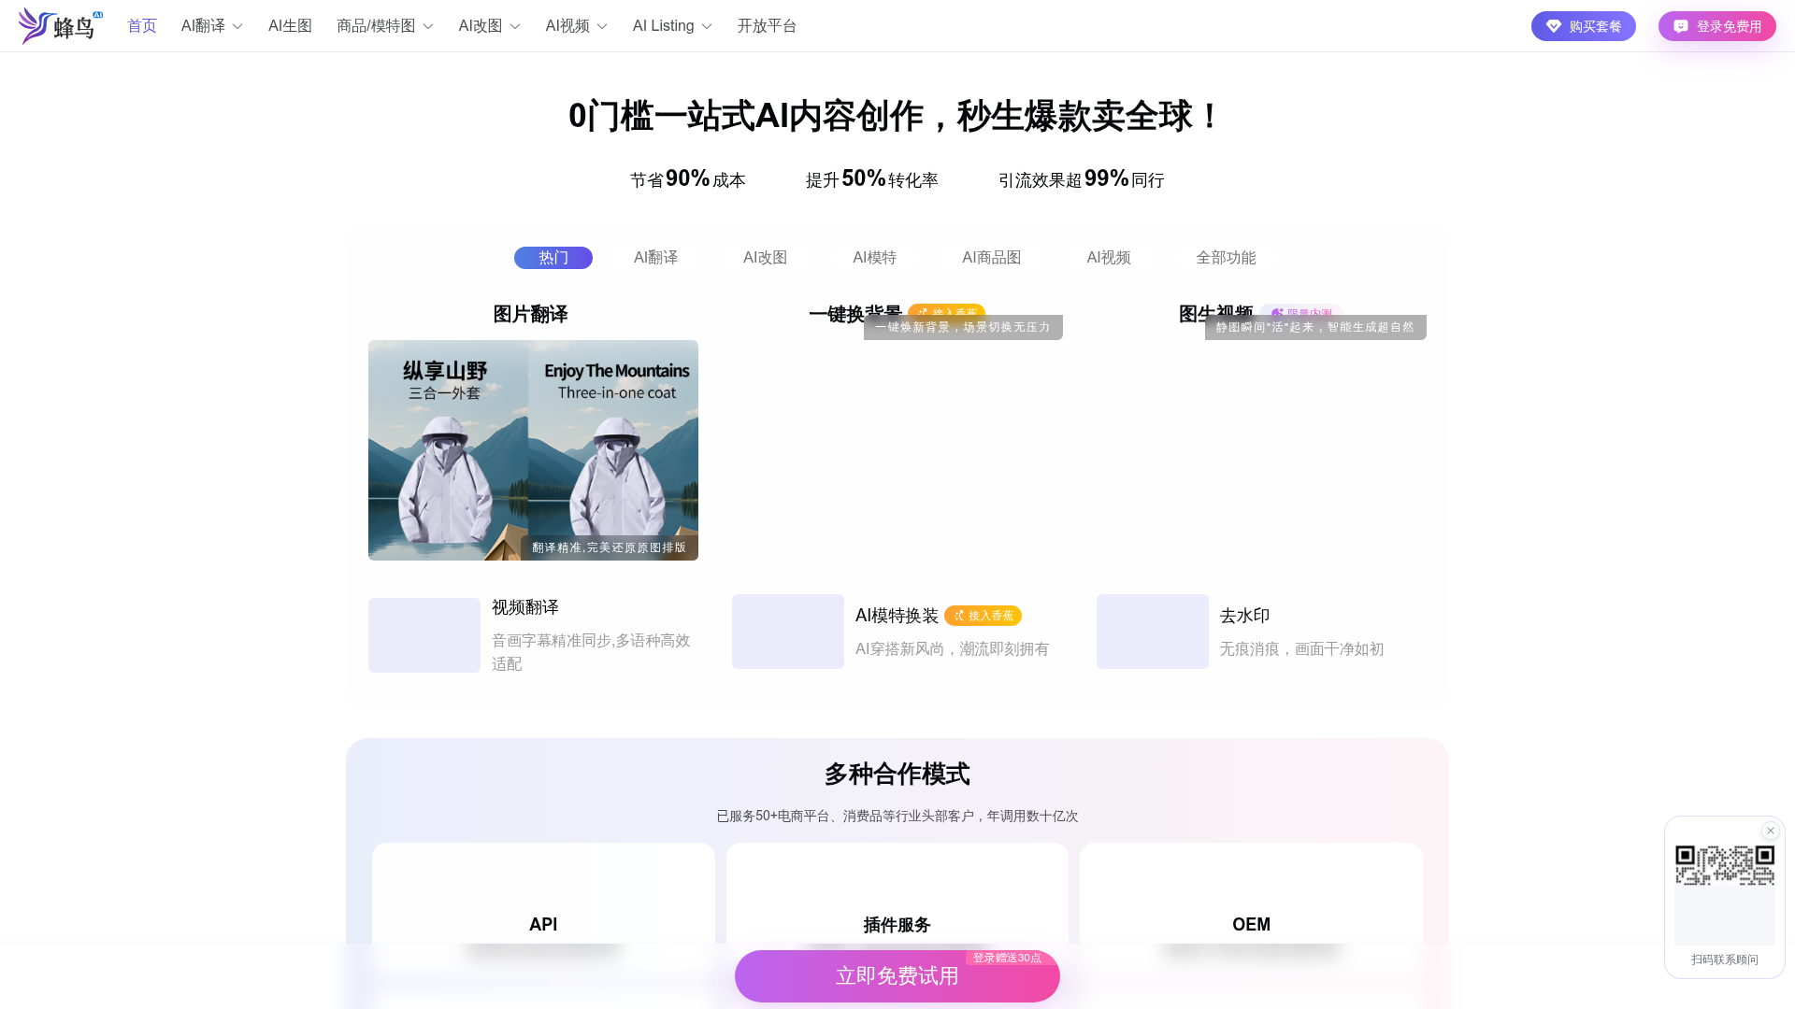Image resolution: width=1795 pixels, height=1009 pixels.
Task: Click the 去水印 thumbnail placeholder
Action: pos(1153,632)
